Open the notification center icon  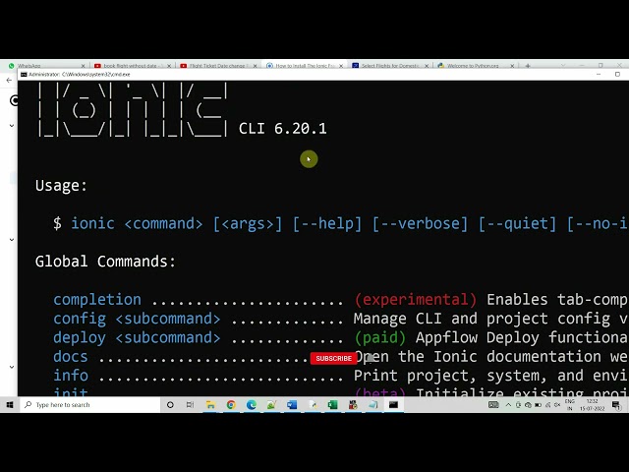coord(616,405)
